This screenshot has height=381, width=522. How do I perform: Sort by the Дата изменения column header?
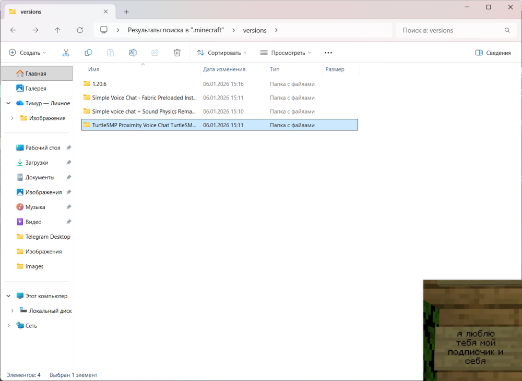224,69
